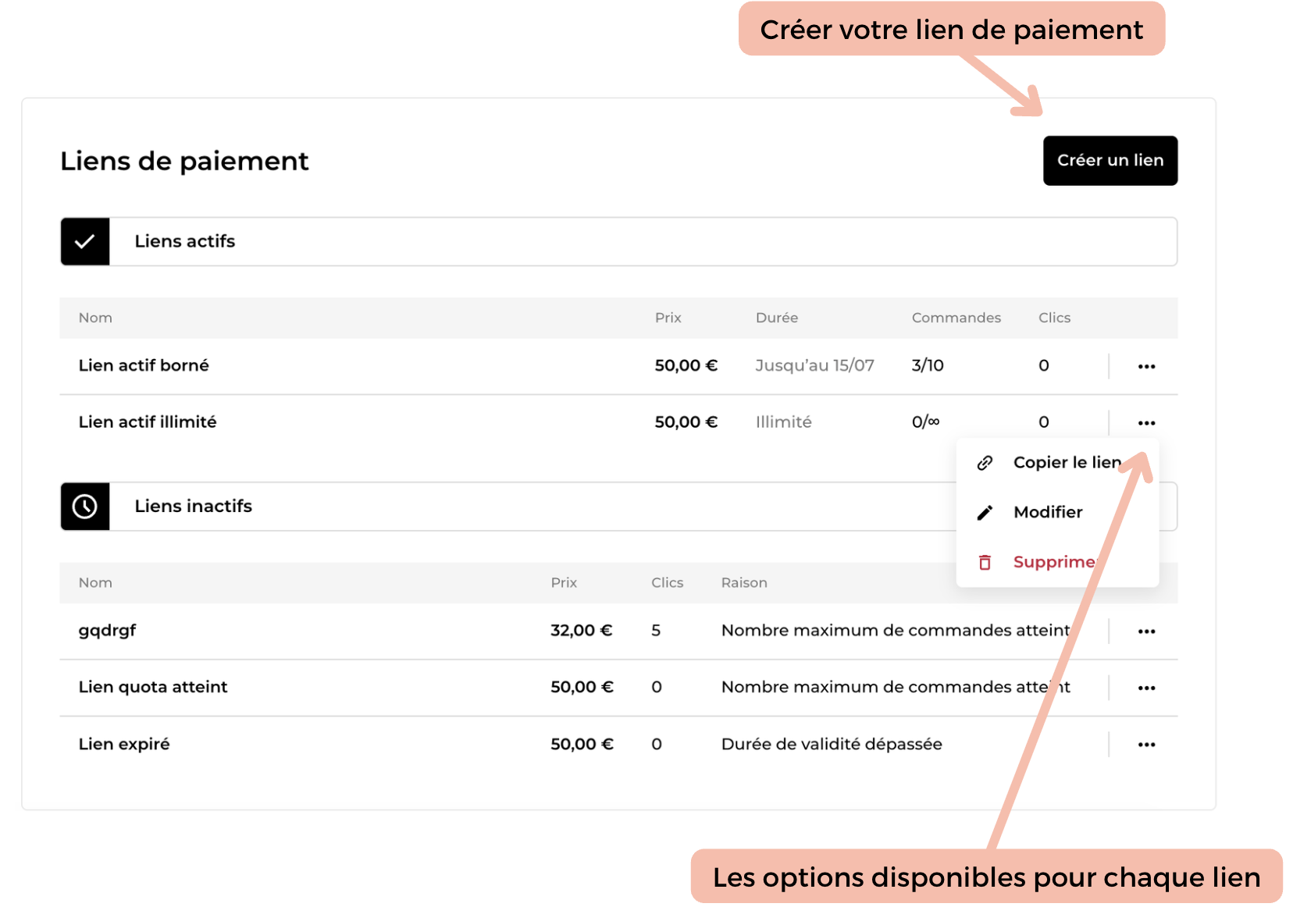Click the checkmark icon of Liens actifs
This screenshot has height=907, width=1293.
coord(85,241)
